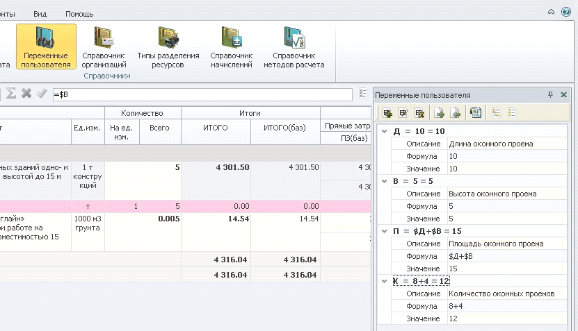This screenshot has width=578, height=331.
Task: Pin the Переменные пользователя panel
Action: [x=550, y=95]
